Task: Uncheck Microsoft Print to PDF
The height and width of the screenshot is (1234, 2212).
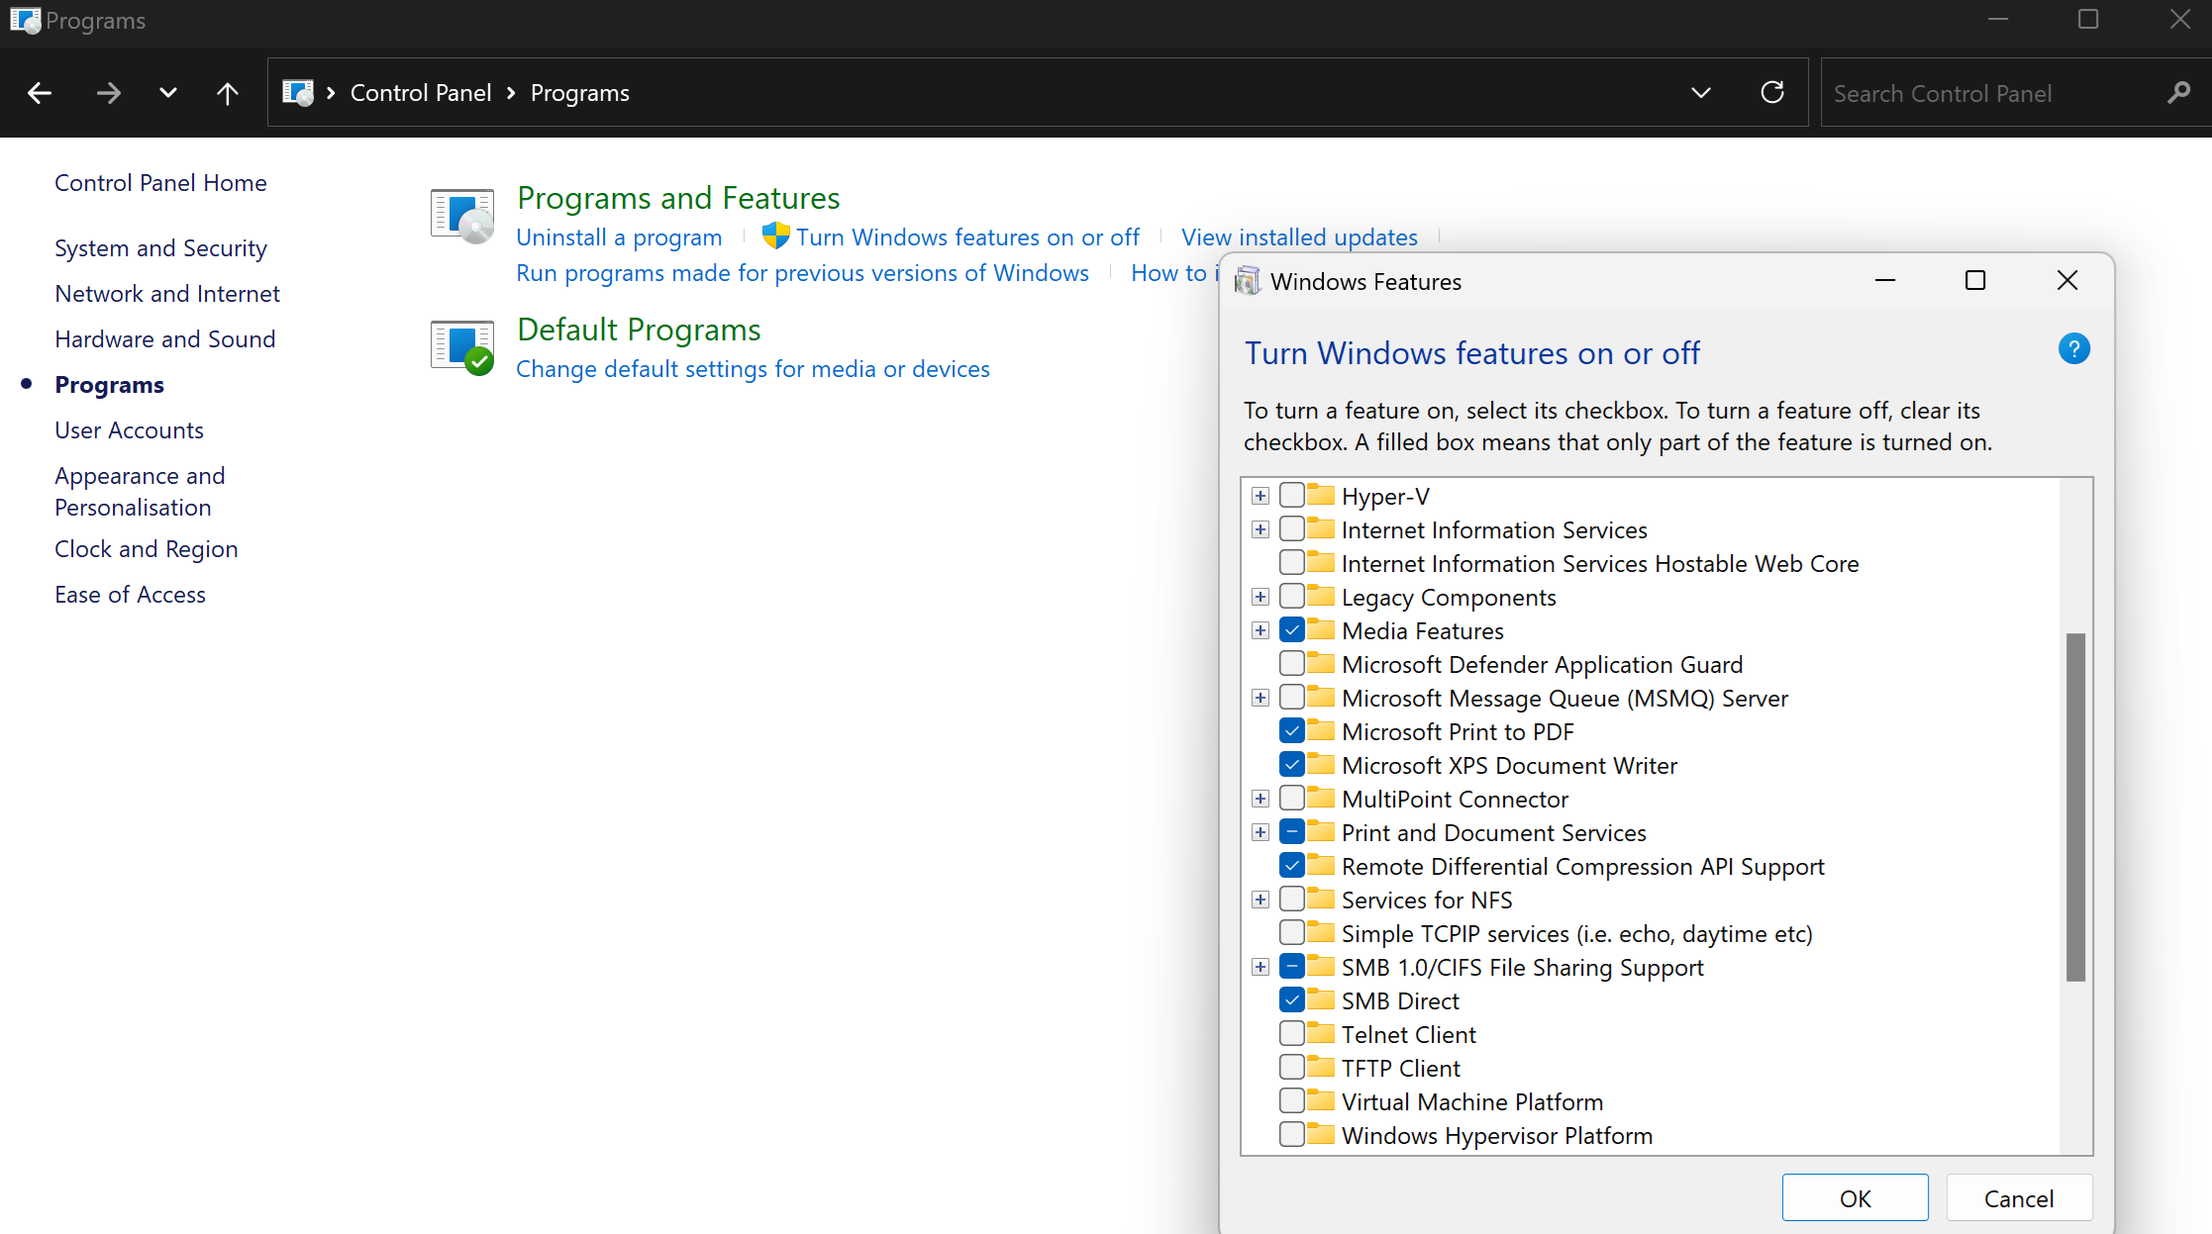Action: click(1291, 731)
